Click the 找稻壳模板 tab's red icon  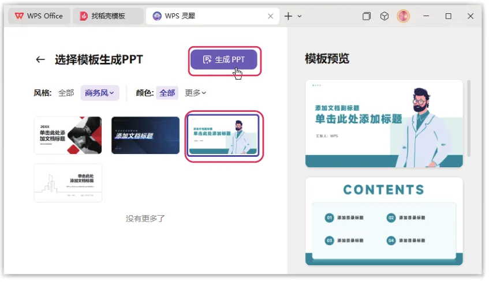coord(84,16)
